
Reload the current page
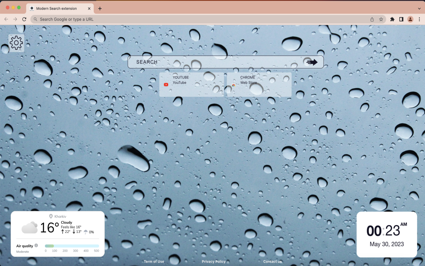coord(24,19)
